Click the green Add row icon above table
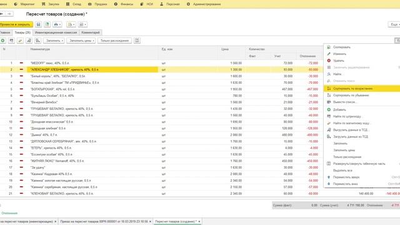The image size is (400, 225). 2,41
